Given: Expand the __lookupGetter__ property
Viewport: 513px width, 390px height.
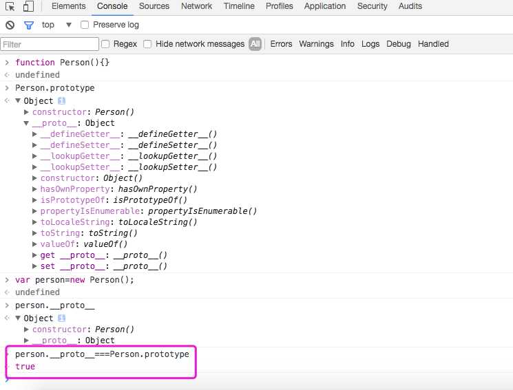Looking at the screenshot, I should 34,156.
